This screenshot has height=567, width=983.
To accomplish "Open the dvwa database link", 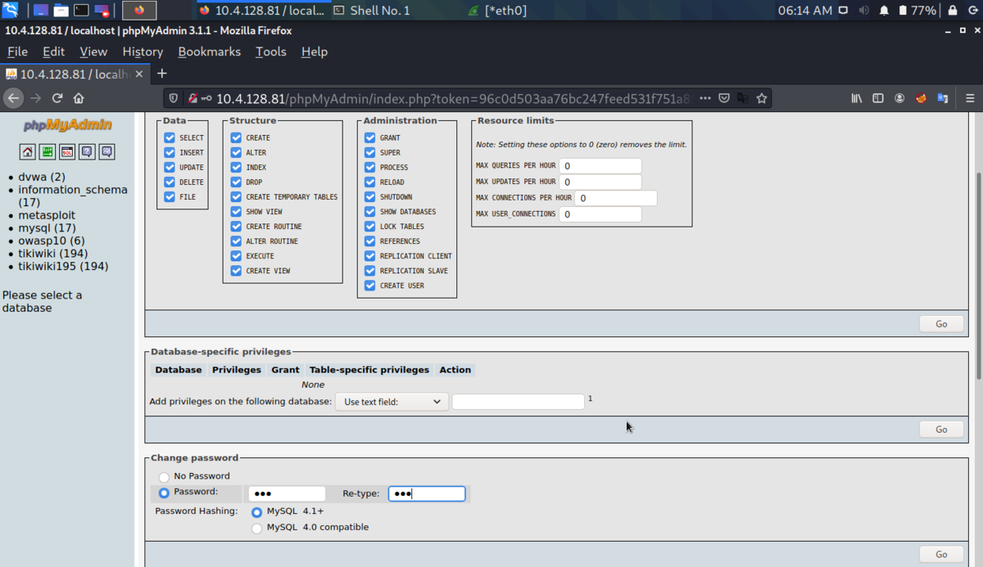I will tap(42, 177).
